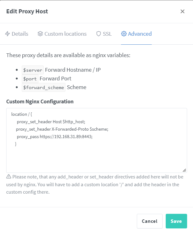Screen dimensions: 193x234
Task: Go to the SSL tab
Action: tap(104, 34)
